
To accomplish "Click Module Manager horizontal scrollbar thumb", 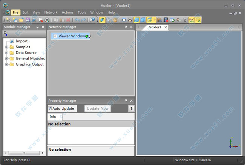I will (x=24, y=153).
